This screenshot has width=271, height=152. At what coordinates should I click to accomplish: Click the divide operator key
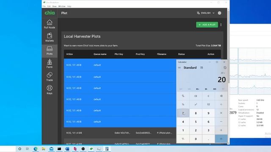(221, 104)
